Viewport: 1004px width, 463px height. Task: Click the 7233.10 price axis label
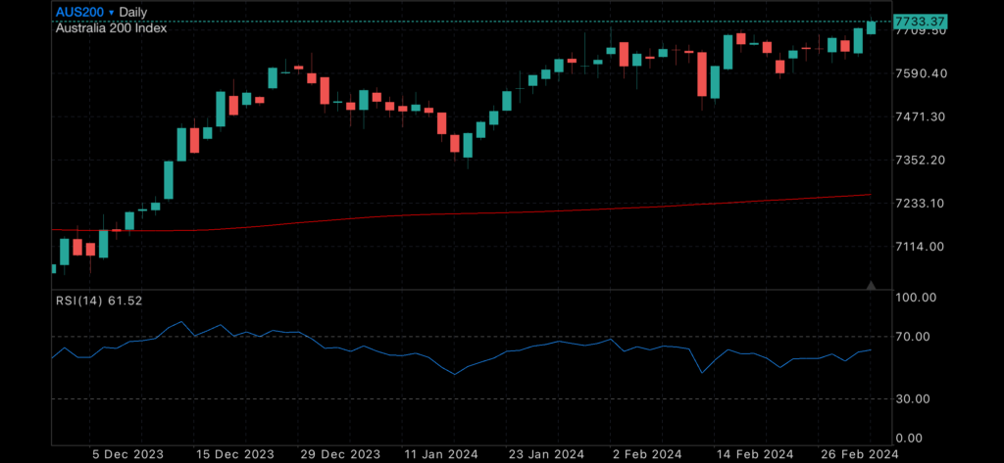(922, 203)
